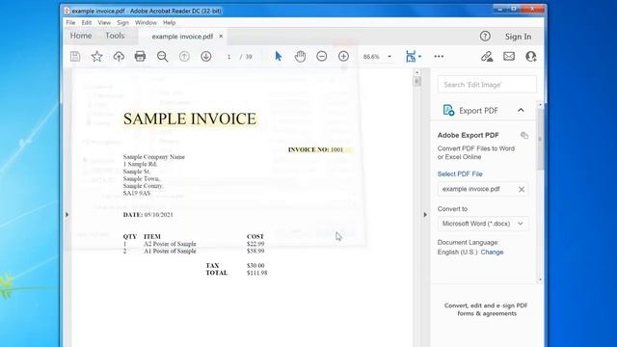The width and height of the screenshot is (617, 347).
Task: Open the share with others person icon
Action: click(531, 56)
